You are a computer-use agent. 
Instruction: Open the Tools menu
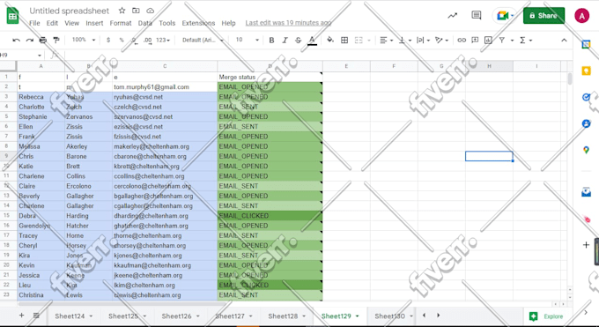pyautogui.click(x=167, y=23)
